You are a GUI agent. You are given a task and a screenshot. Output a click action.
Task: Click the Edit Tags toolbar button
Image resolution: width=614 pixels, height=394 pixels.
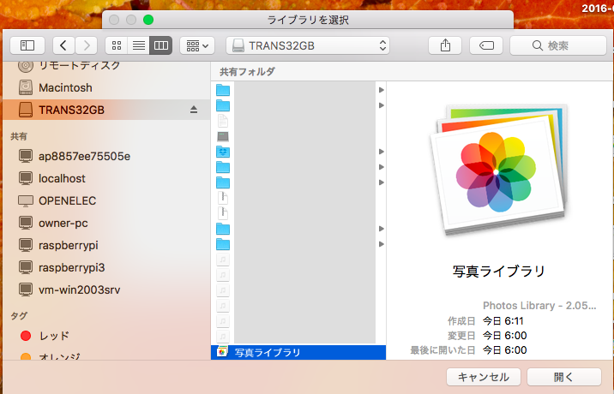pos(486,45)
